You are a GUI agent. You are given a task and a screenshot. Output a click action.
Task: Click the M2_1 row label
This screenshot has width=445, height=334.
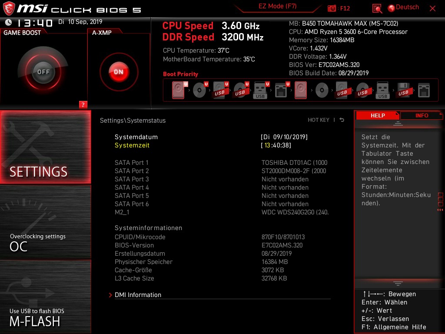click(x=122, y=212)
